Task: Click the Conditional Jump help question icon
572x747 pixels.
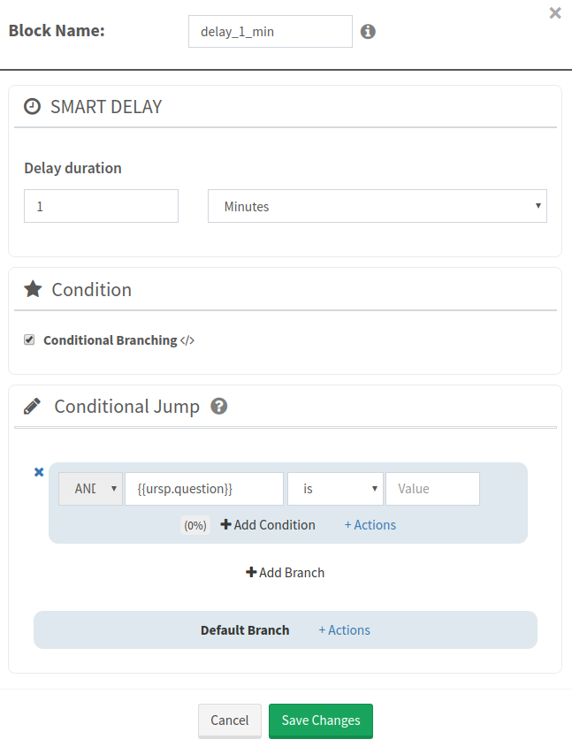Action: [219, 407]
